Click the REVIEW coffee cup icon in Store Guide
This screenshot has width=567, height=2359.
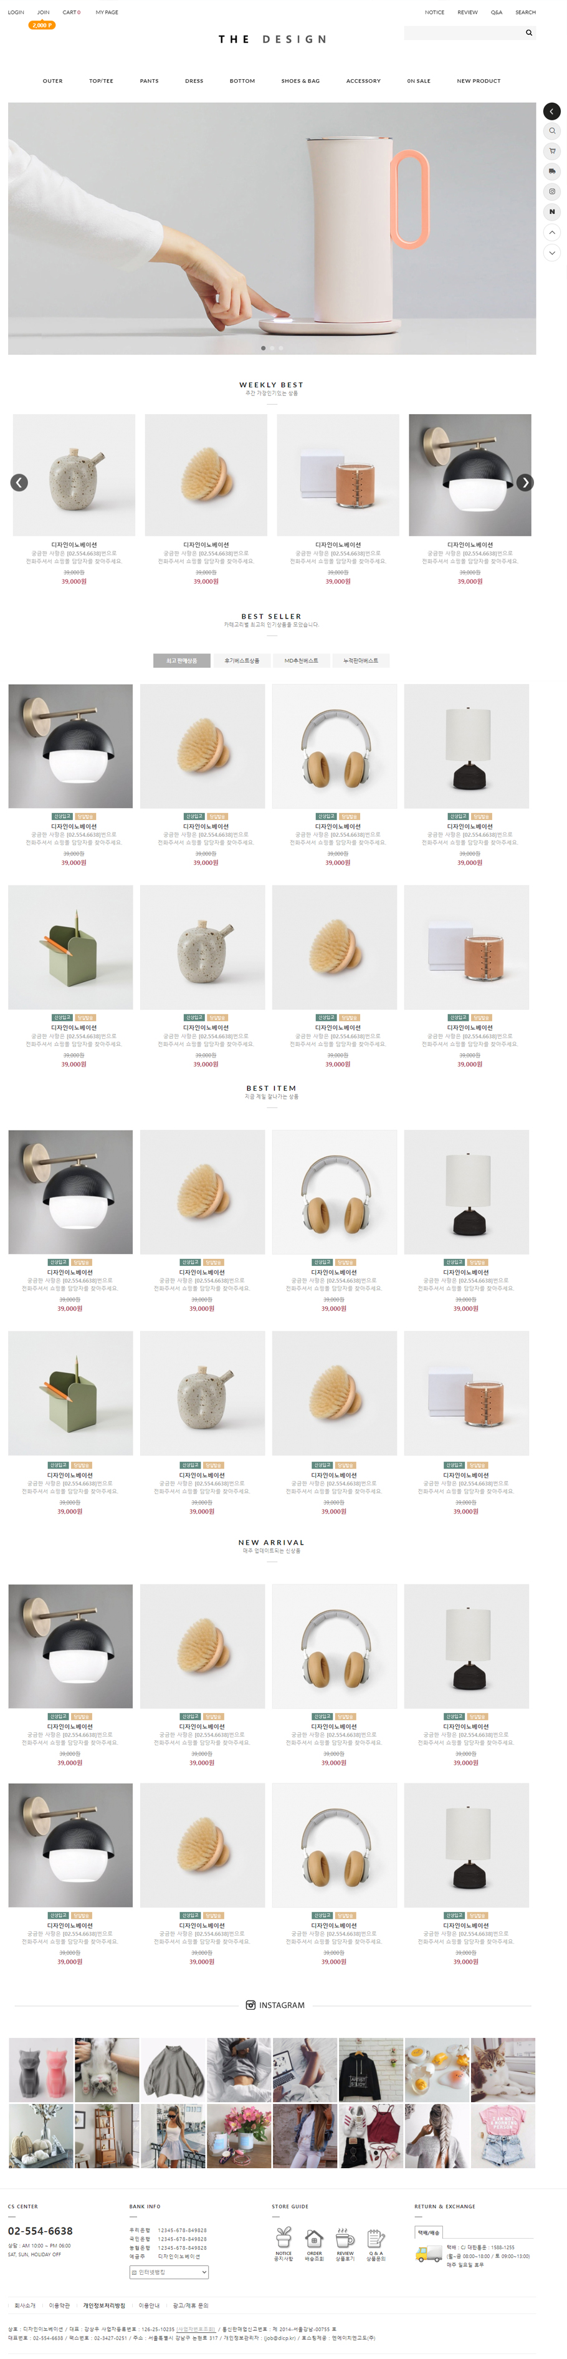pos(345,2236)
